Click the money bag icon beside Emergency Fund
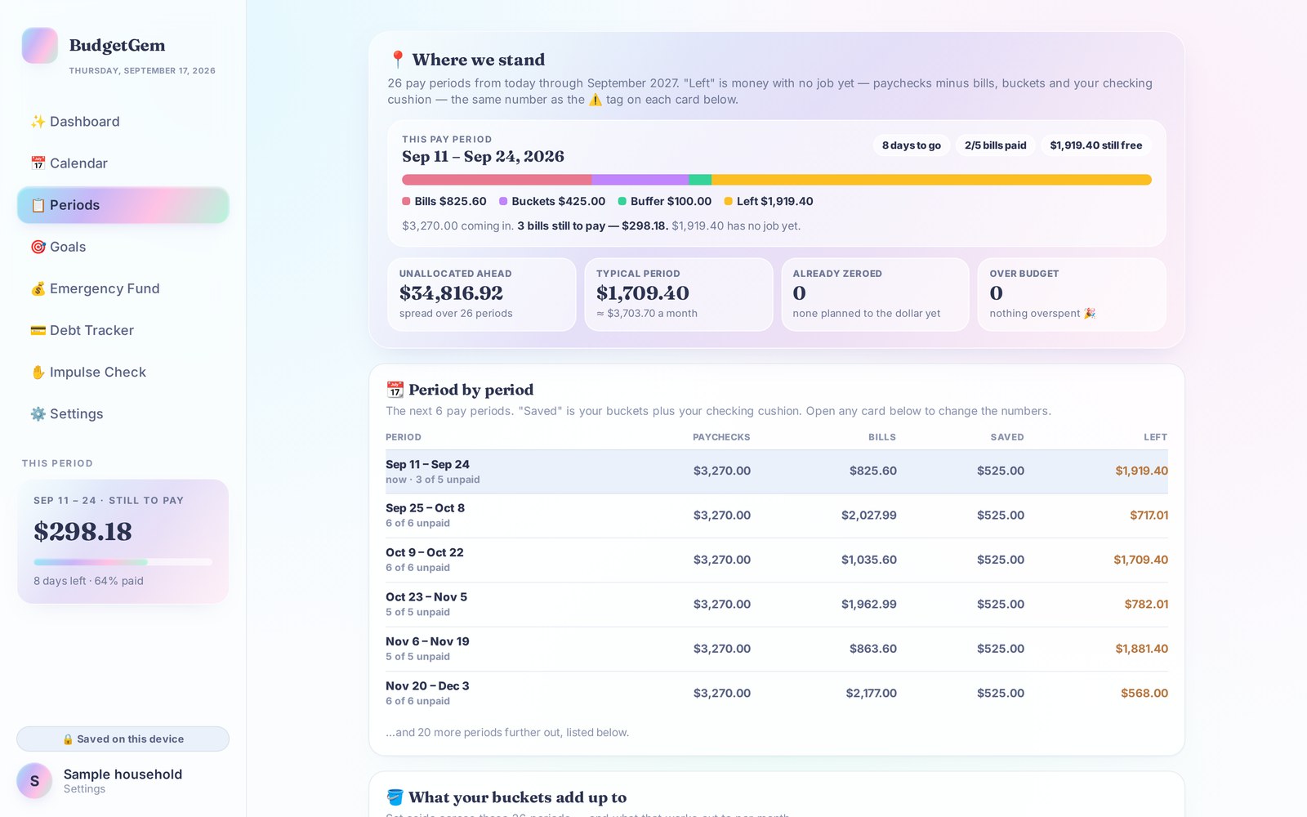 (x=38, y=288)
